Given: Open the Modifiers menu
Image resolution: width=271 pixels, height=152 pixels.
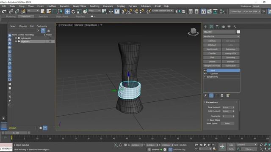Looking at the screenshot, I should (x=52, y=6).
